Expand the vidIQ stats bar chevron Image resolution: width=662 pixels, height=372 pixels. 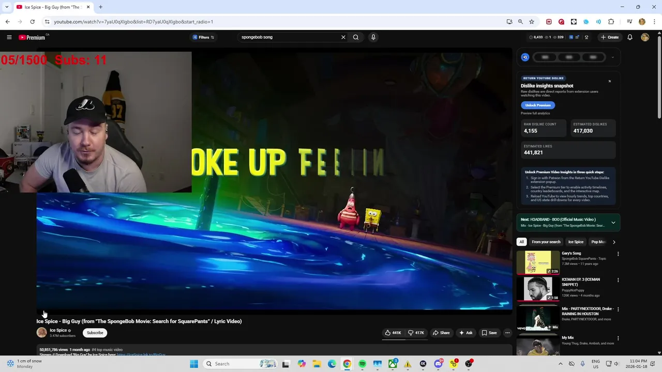[x=612, y=57]
